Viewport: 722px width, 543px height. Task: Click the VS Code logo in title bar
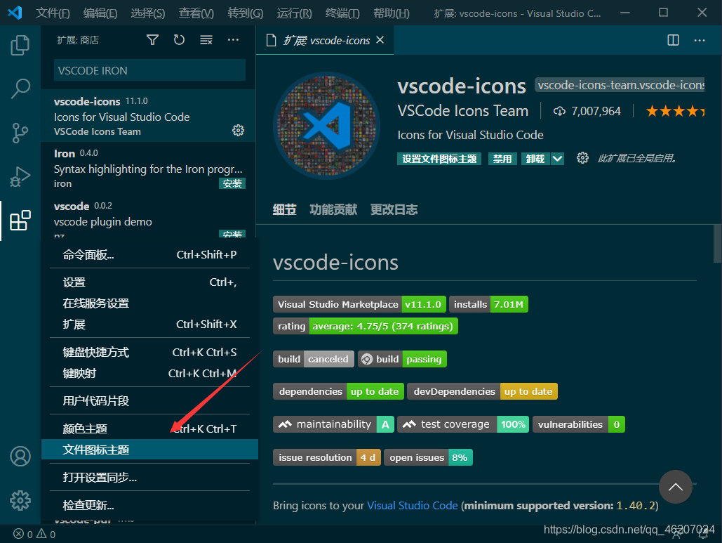pos(15,13)
